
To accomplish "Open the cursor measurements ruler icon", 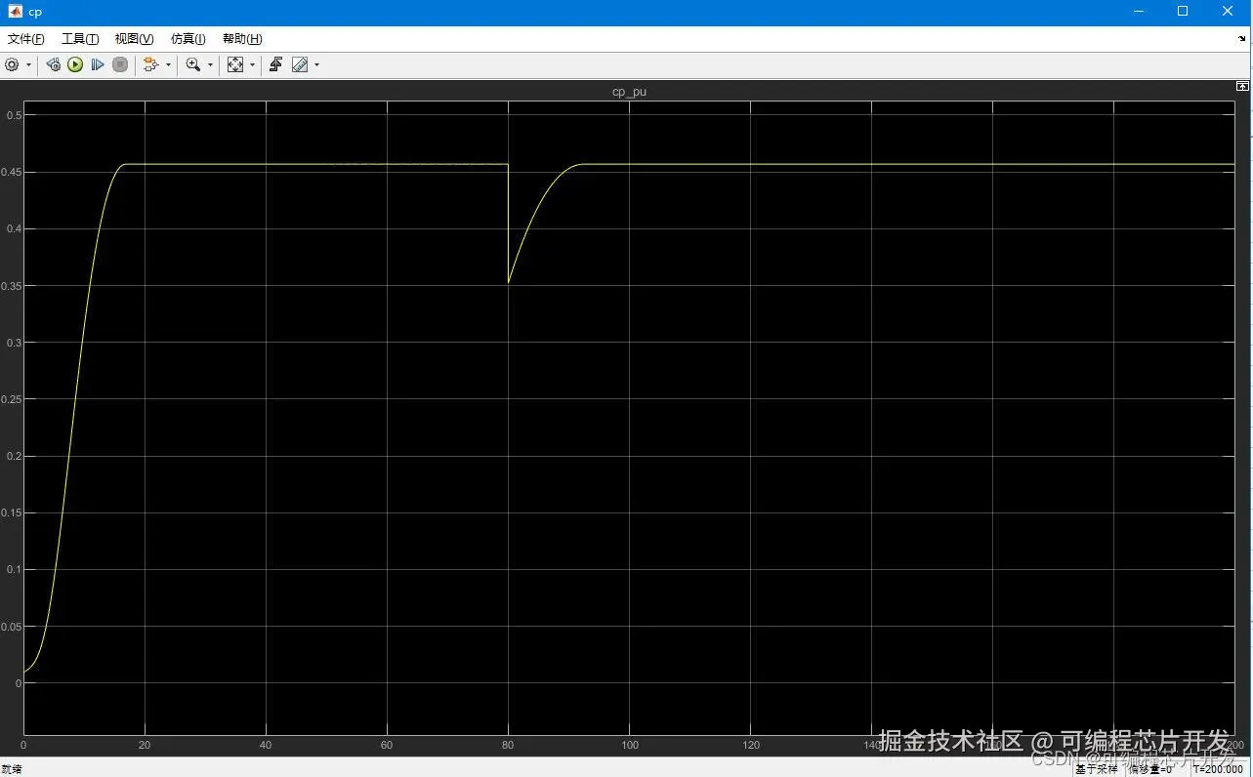I will pyautogui.click(x=300, y=64).
